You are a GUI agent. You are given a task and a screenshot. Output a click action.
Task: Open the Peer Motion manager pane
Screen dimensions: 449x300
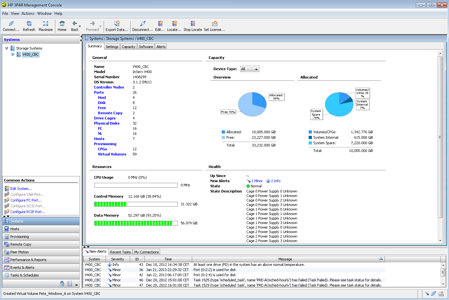[x=41, y=252]
